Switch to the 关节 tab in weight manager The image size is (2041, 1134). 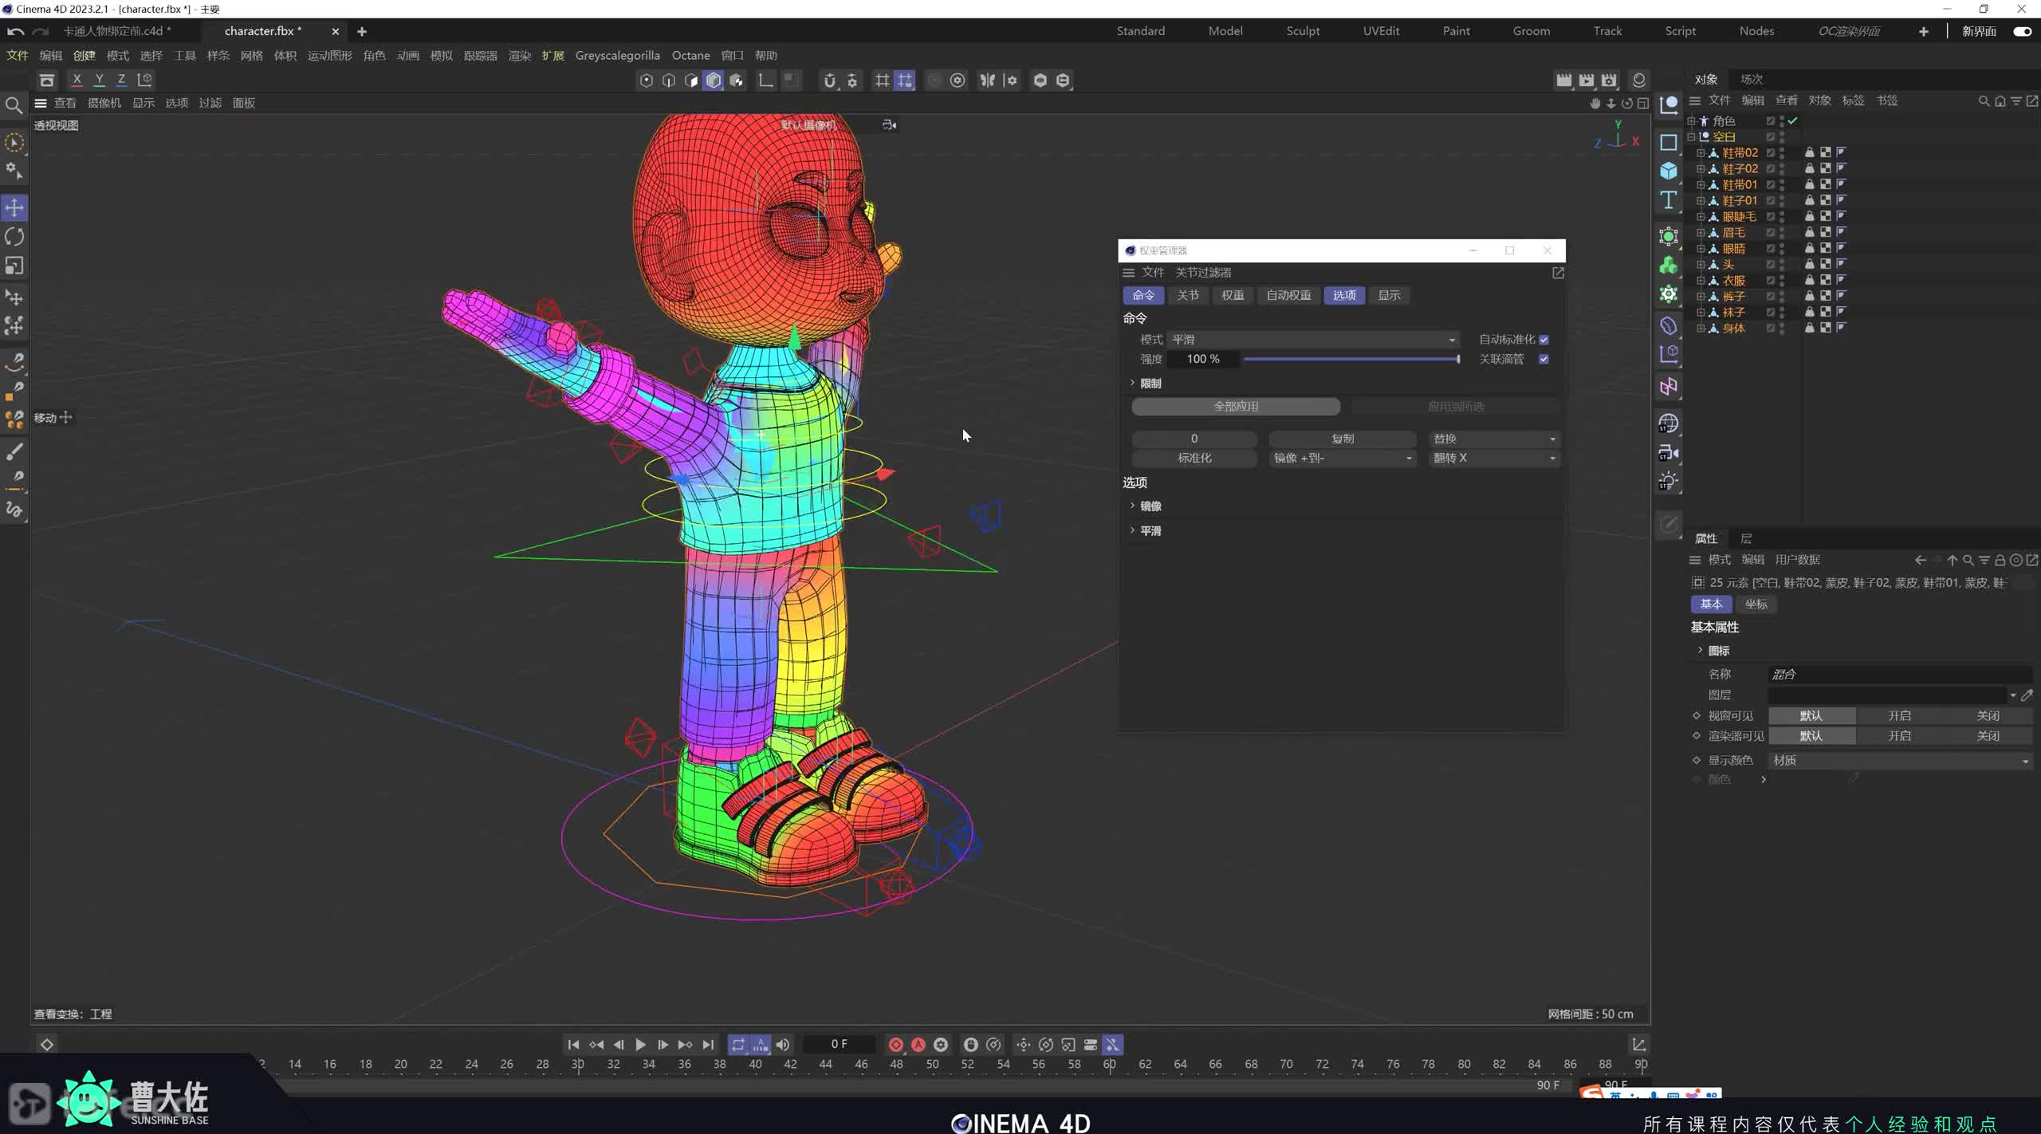click(1187, 295)
